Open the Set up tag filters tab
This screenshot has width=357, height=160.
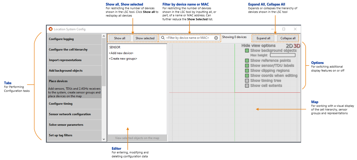[x=74, y=135]
